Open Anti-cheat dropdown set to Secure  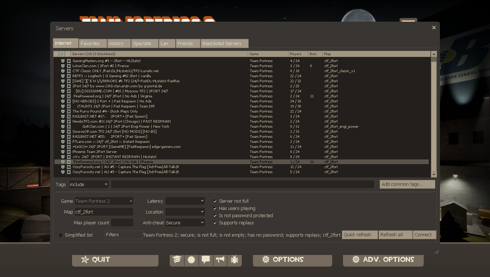(x=185, y=223)
